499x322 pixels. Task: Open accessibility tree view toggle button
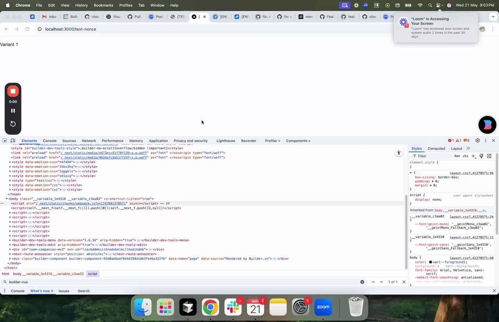(x=398, y=153)
